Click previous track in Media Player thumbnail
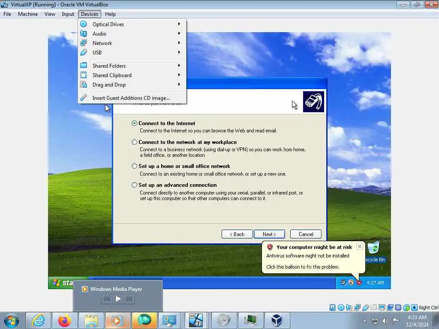The height and width of the screenshot is (329, 439). [107, 299]
